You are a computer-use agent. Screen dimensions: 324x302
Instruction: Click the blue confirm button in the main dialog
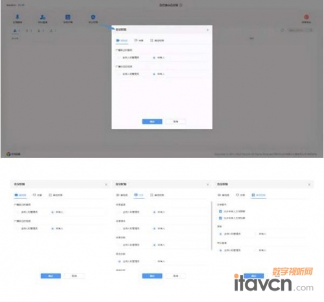coord(152,122)
